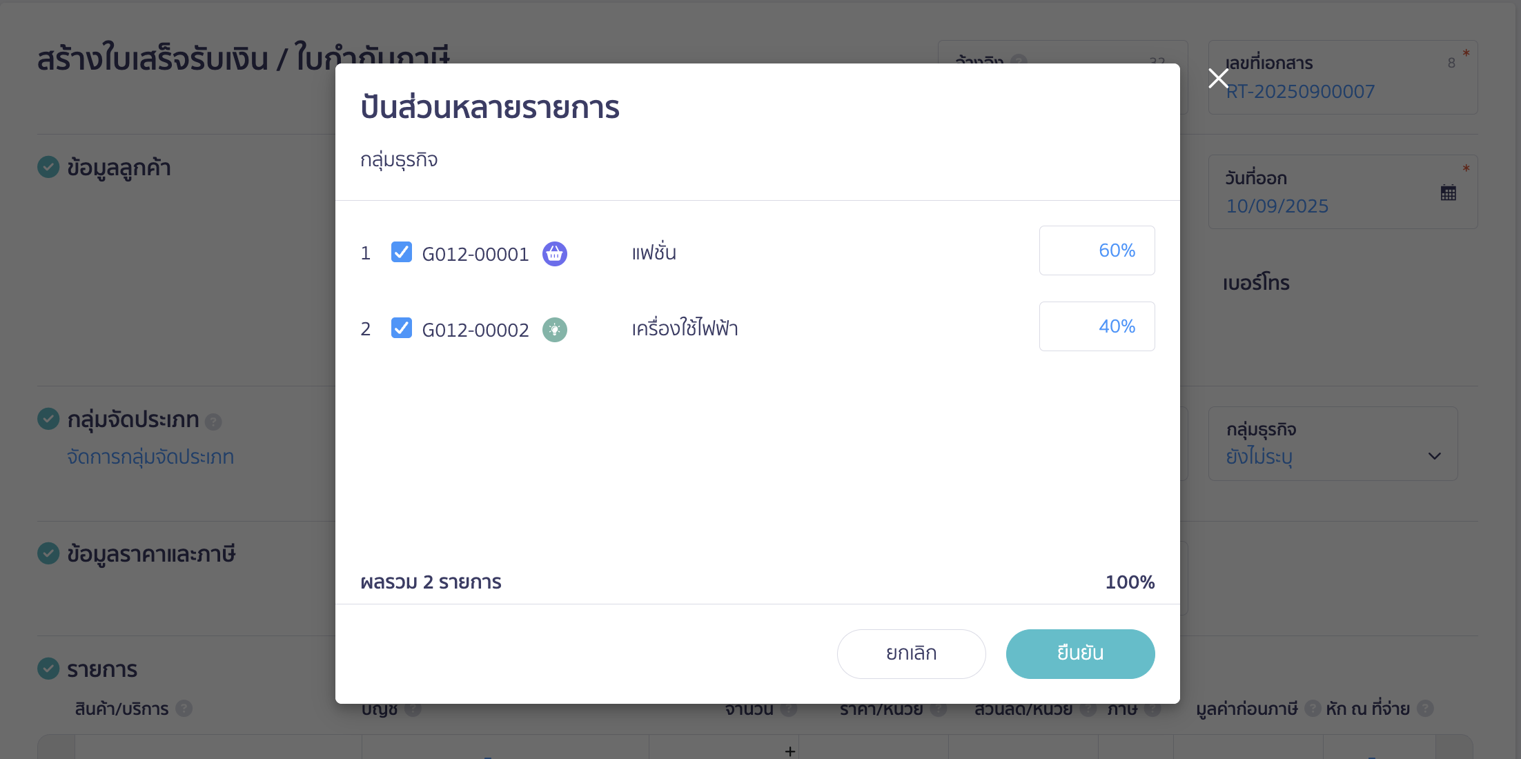This screenshot has height=759, width=1521.
Task: Click help icon beside มูลค่าก่อนภาษี column
Action: pos(1313,709)
